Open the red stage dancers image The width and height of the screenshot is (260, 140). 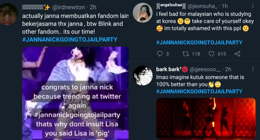click(x=206, y=119)
